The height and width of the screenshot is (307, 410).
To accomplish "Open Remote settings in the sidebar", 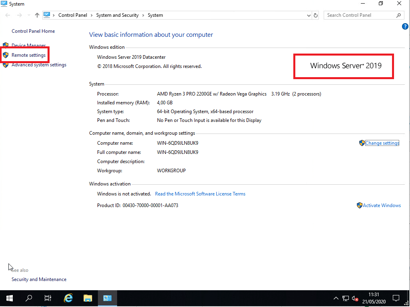I will [x=28, y=55].
